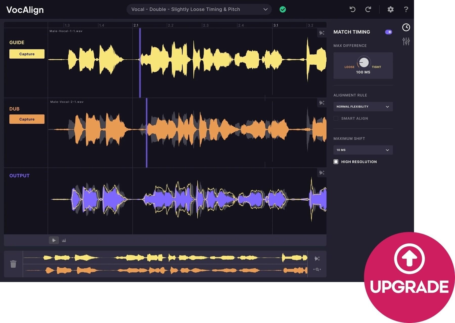Toggle the Match Timing switch
Viewport: 455px width, 323px height.
(x=389, y=32)
